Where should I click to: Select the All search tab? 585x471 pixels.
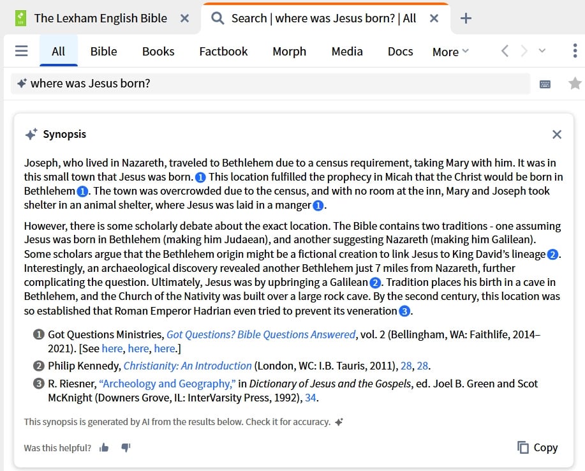click(59, 51)
